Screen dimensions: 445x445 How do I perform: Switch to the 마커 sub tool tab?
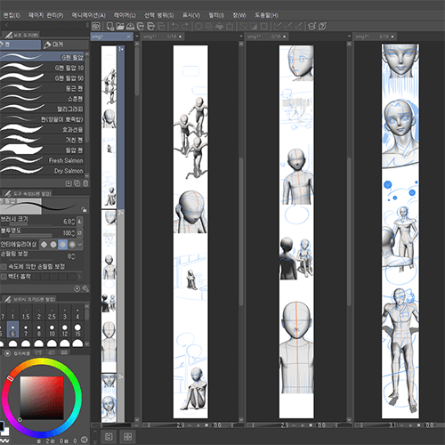[x=53, y=44]
